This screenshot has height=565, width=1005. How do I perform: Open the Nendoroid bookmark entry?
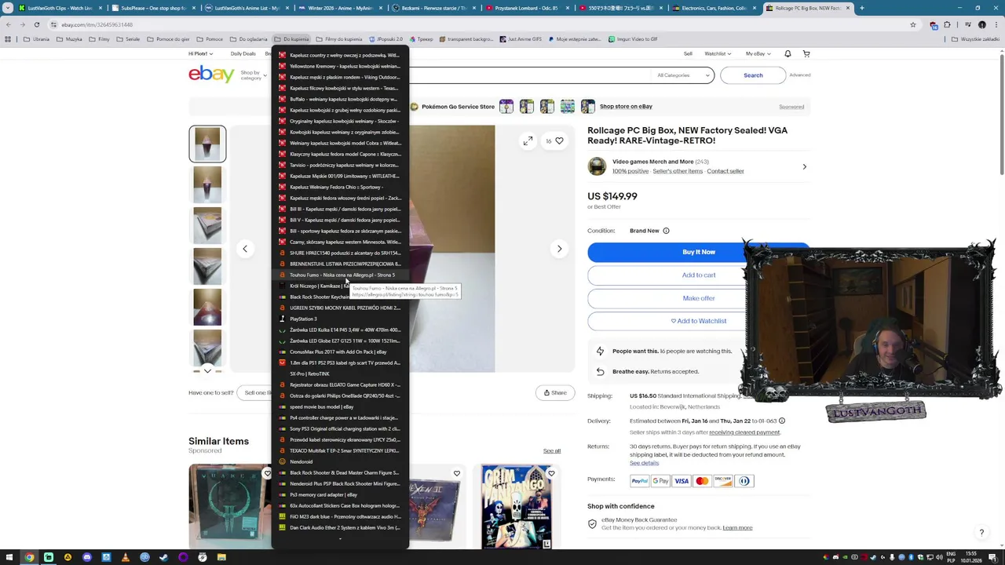[x=340, y=462]
